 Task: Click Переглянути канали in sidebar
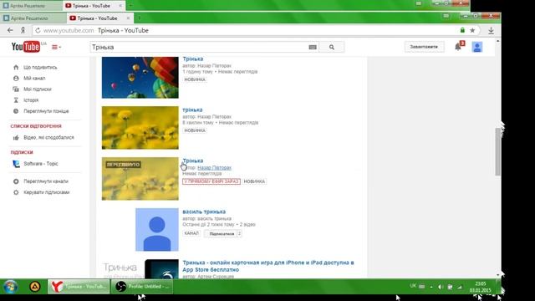(x=46, y=181)
